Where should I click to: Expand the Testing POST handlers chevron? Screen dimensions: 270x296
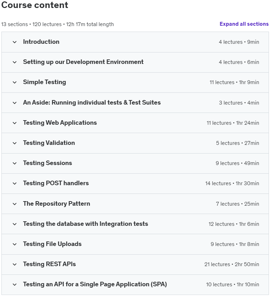[x=15, y=183]
